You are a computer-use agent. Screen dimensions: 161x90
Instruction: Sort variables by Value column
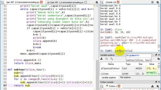(x=151, y=64)
